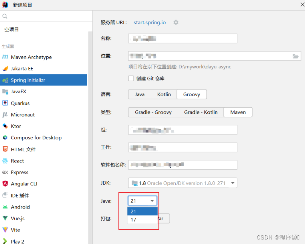This screenshot has height=244, width=305.
Task: Click the HTML5 file icon
Action: 5,149
